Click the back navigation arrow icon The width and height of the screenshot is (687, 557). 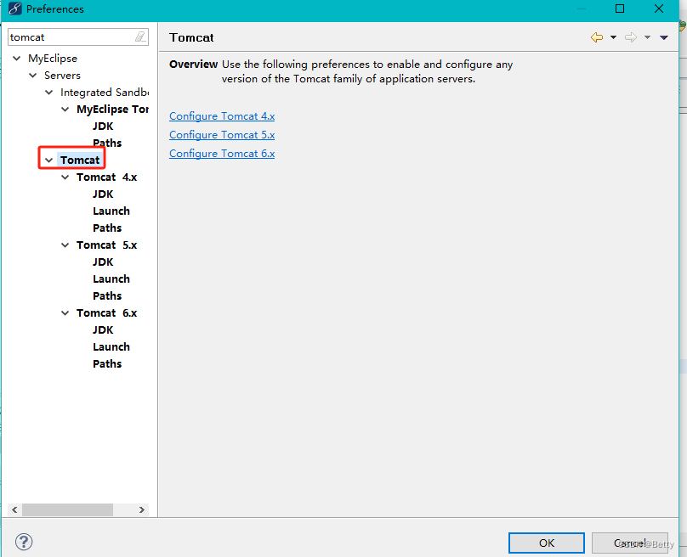597,37
